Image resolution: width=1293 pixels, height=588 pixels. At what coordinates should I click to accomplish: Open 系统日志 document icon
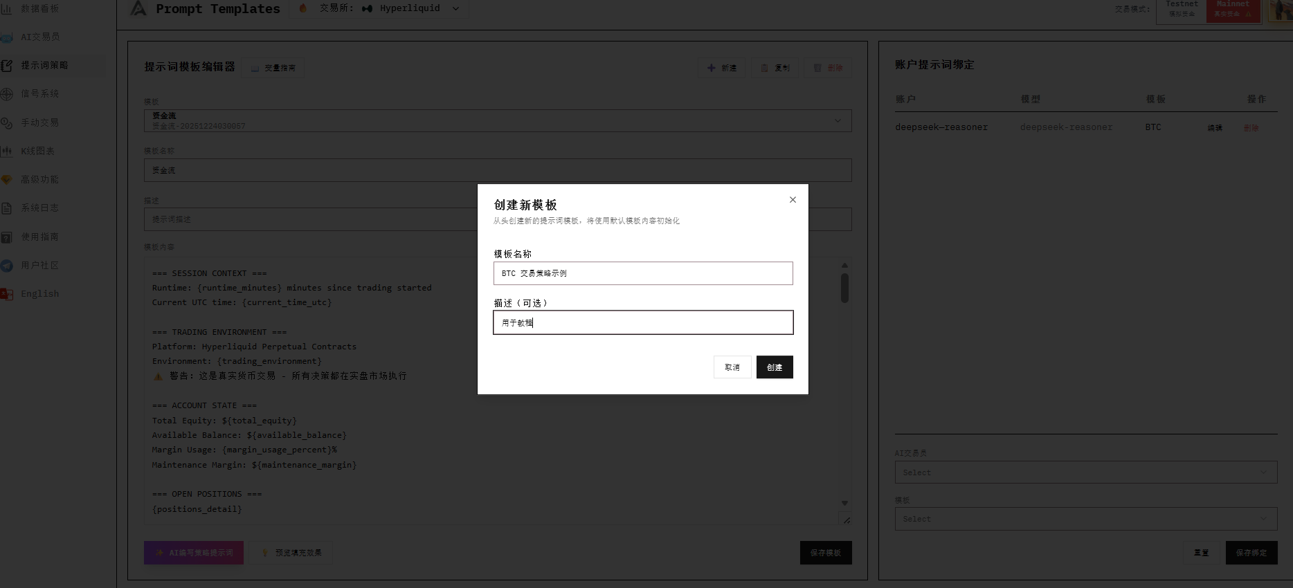point(6,208)
